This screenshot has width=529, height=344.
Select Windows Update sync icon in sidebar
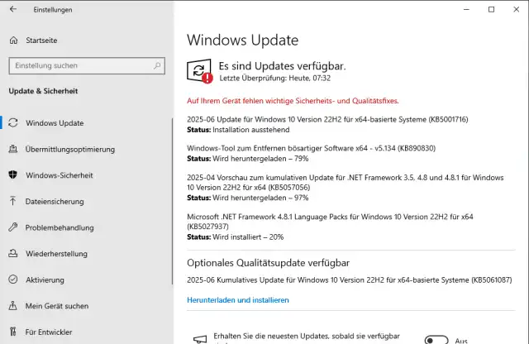(x=13, y=122)
